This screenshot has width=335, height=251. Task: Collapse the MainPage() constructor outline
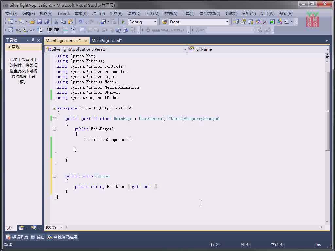coord(54,129)
